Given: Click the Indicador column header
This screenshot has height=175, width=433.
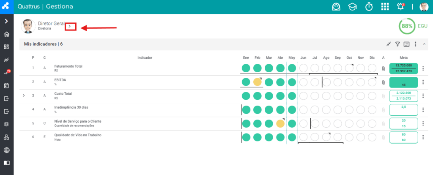Looking at the screenshot, I should click(x=145, y=57).
